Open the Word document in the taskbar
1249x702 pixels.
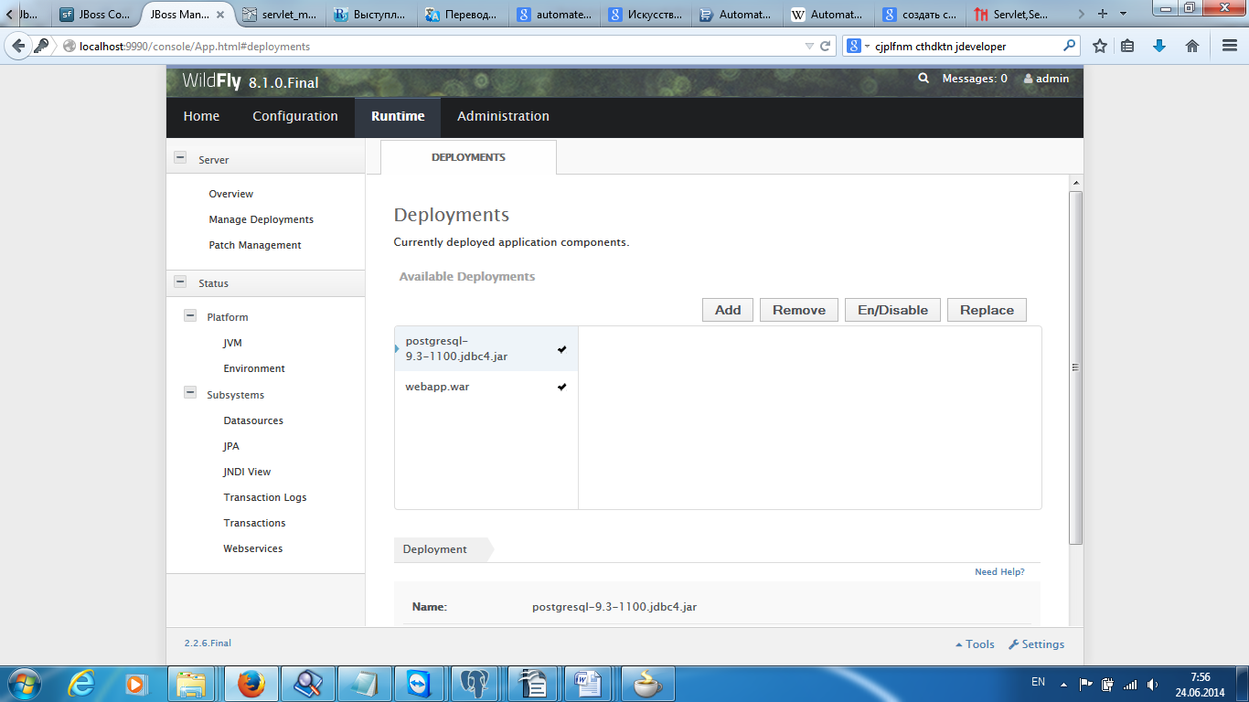[x=590, y=684]
